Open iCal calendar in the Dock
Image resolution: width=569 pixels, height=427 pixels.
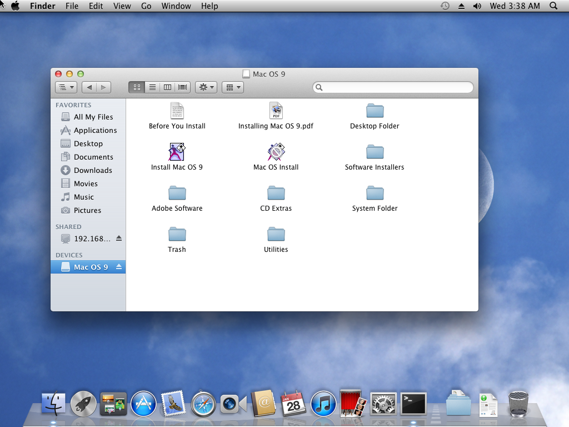[x=293, y=404]
